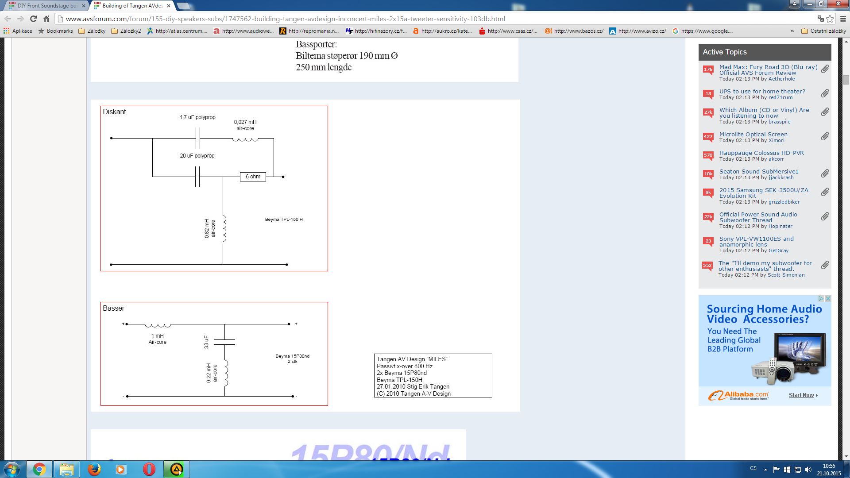Click Start Now on the Alibaba ad

801,395
